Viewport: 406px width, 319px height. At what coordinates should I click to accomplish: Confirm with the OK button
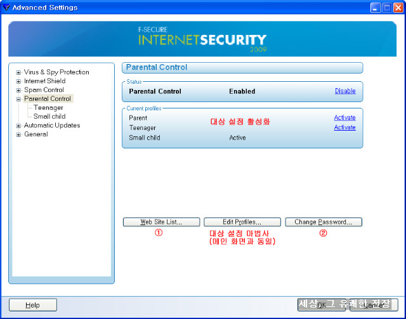click(x=322, y=305)
